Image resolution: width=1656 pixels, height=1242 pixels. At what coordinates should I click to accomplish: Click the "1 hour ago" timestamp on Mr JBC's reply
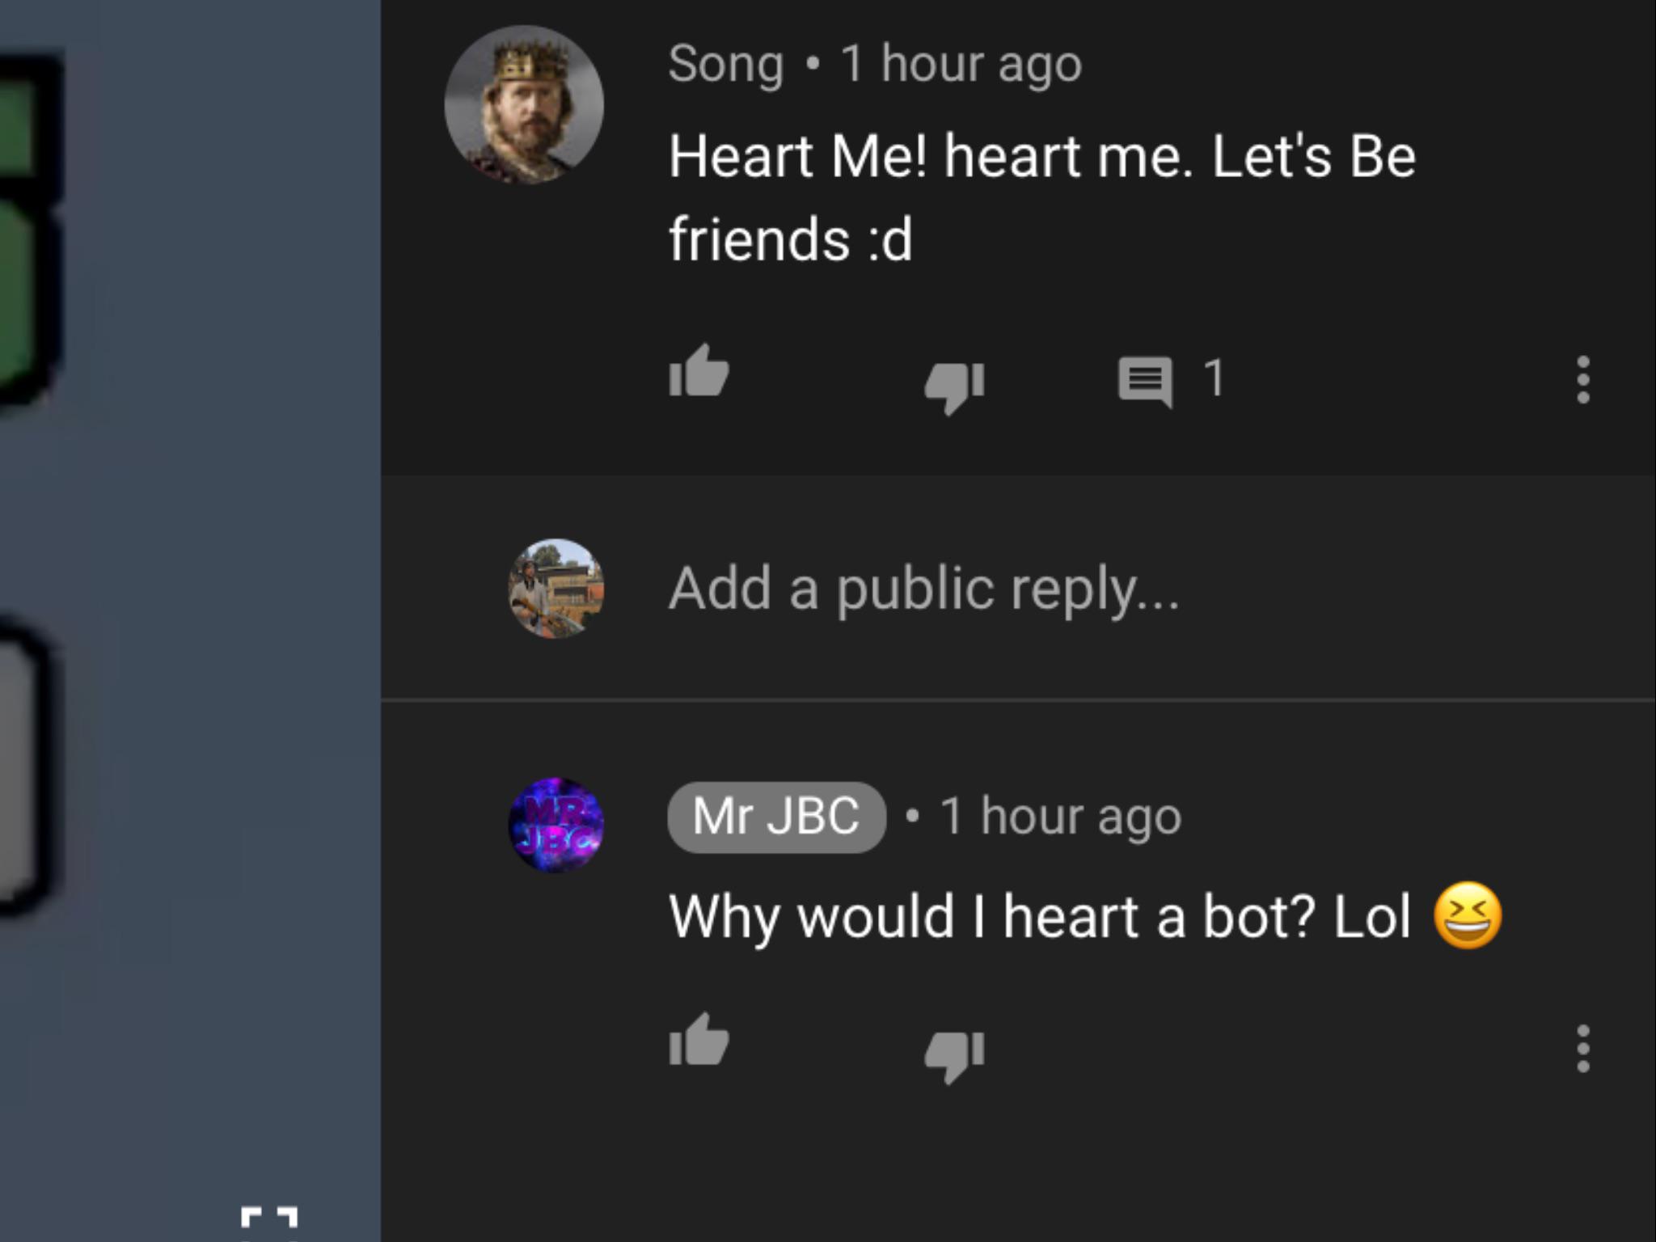pyautogui.click(x=1061, y=817)
